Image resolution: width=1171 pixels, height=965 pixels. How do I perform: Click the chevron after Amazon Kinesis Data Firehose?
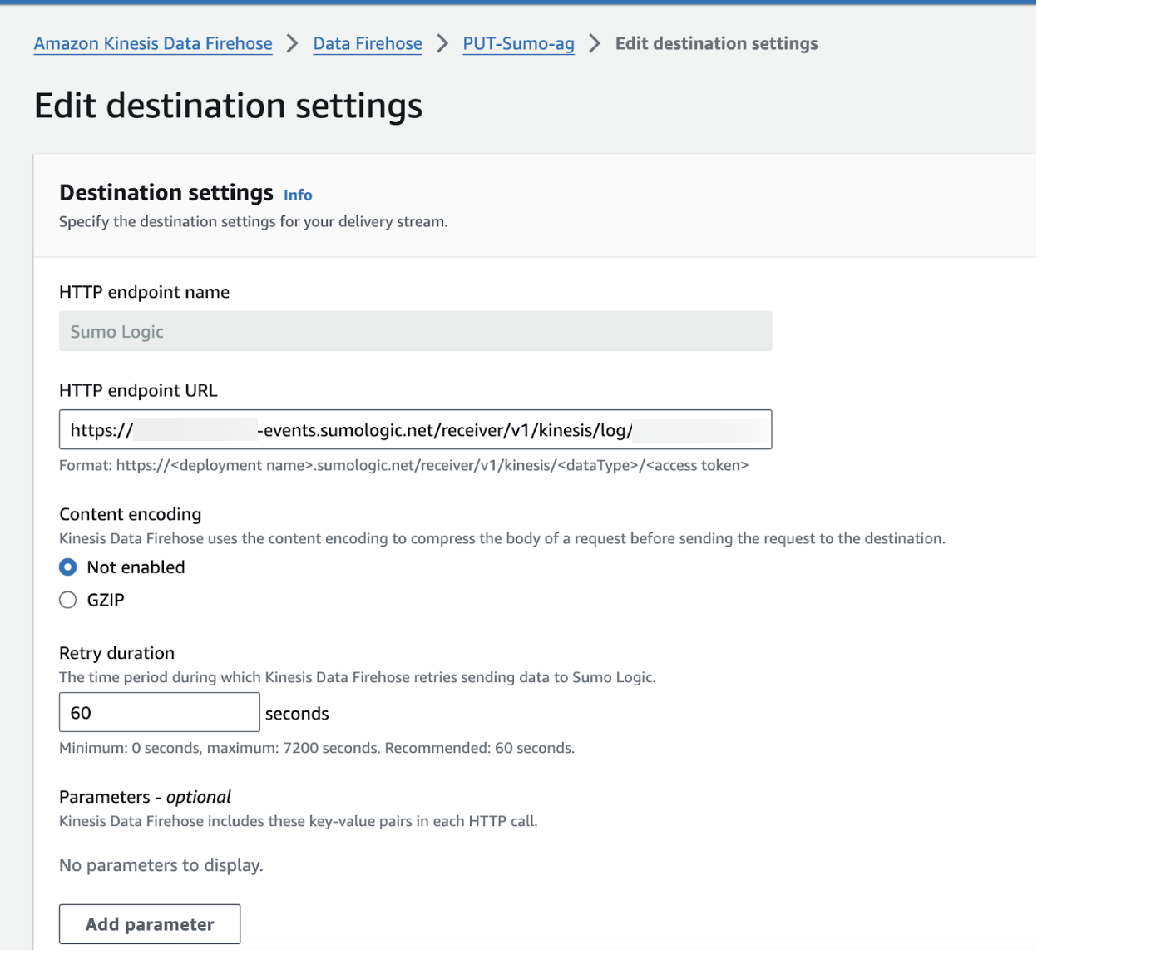(x=291, y=43)
